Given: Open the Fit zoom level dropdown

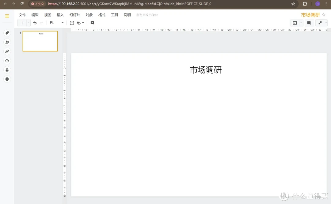Looking at the screenshot, I should (62, 23).
